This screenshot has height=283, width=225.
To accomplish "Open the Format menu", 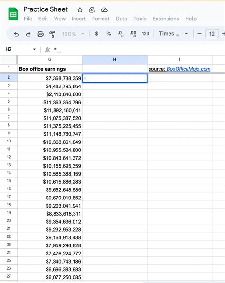I will point(101,19).
